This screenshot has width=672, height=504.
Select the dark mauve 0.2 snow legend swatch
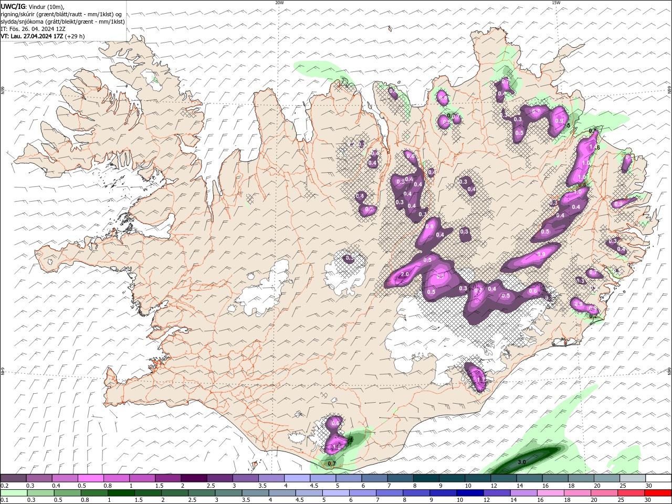(x=13, y=478)
